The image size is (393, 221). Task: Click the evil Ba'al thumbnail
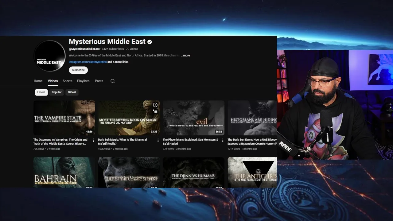click(x=194, y=118)
